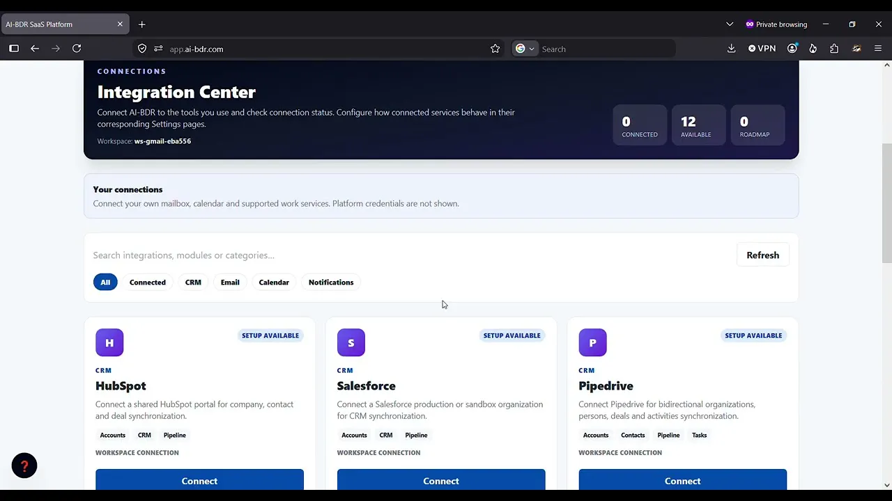This screenshot has width=892, height=501.
Task: Focus the browser Search box
Action: point(606,49)
